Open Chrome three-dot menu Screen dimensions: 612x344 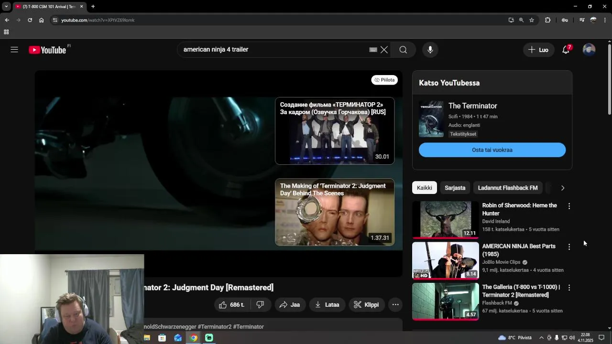click(x=605, y=20)
